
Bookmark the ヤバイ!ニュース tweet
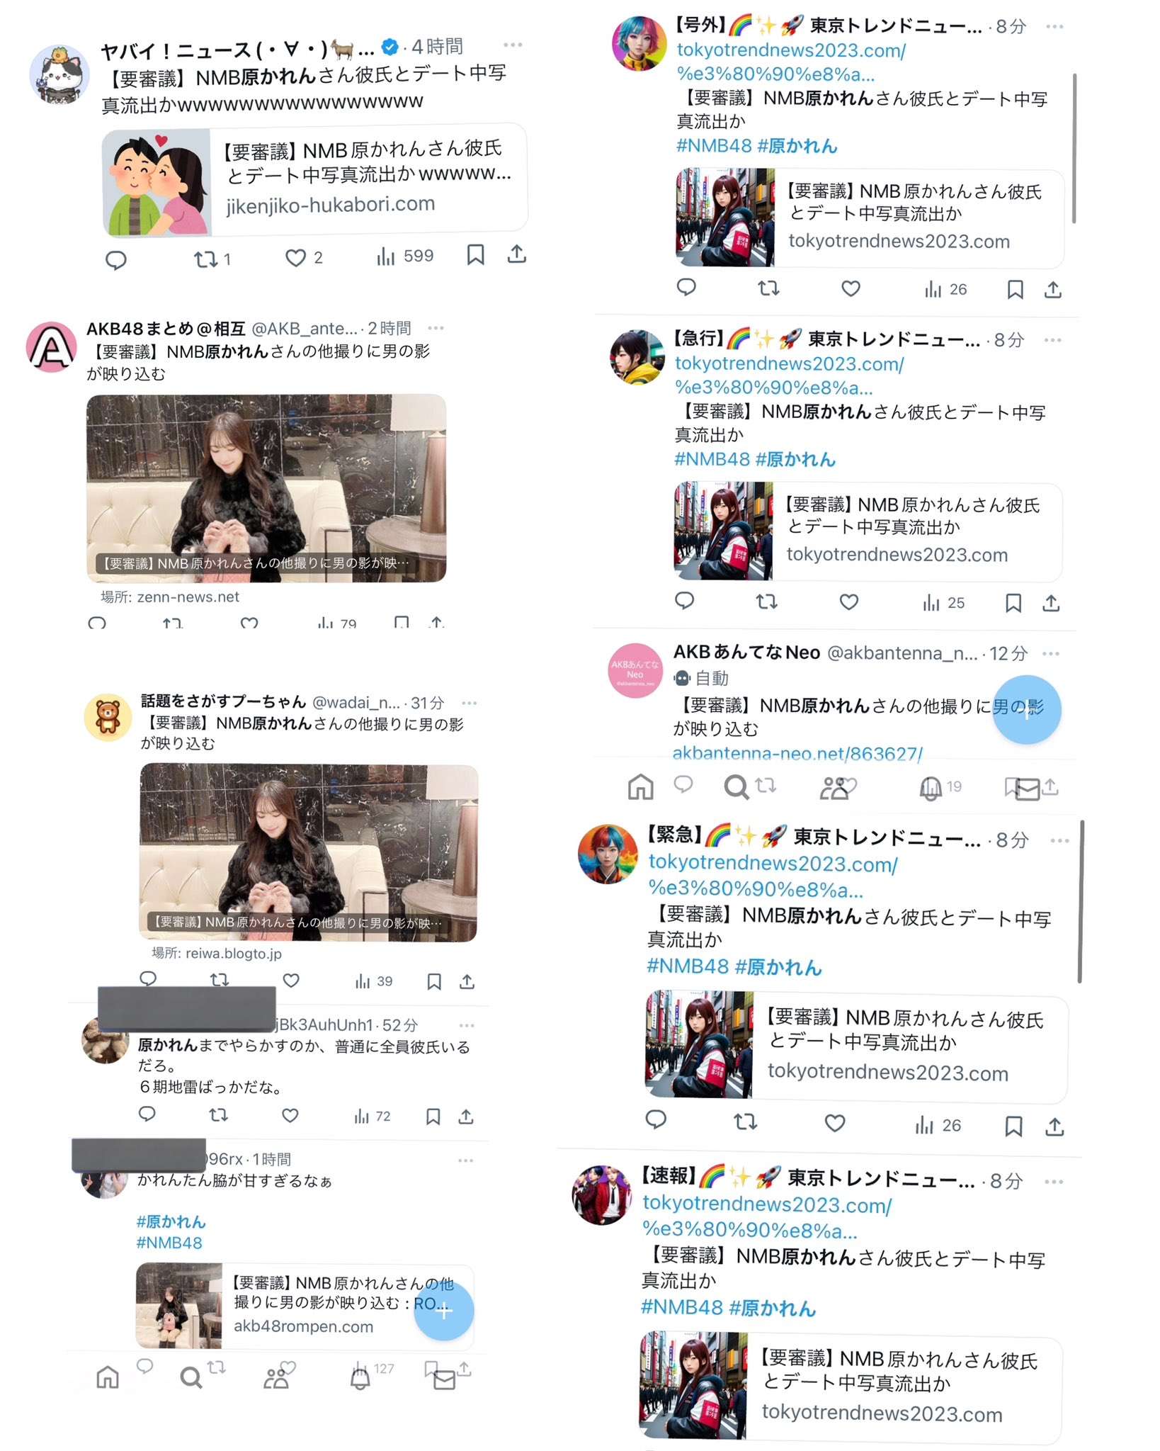coord(476,254)
